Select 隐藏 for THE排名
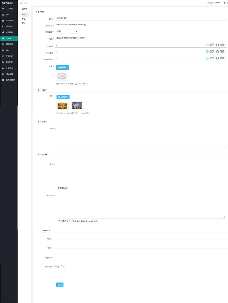The width and height of the screenshot is (228, 303). pyautogui.click(x=217, y=52)
